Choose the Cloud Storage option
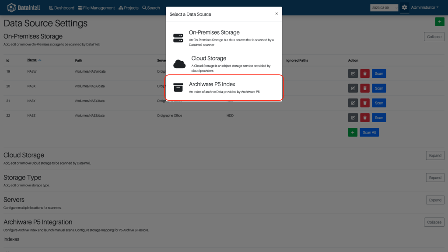This screenshot has height=252, width=448. 224,64
